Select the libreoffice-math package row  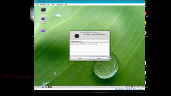pos(90,44)
